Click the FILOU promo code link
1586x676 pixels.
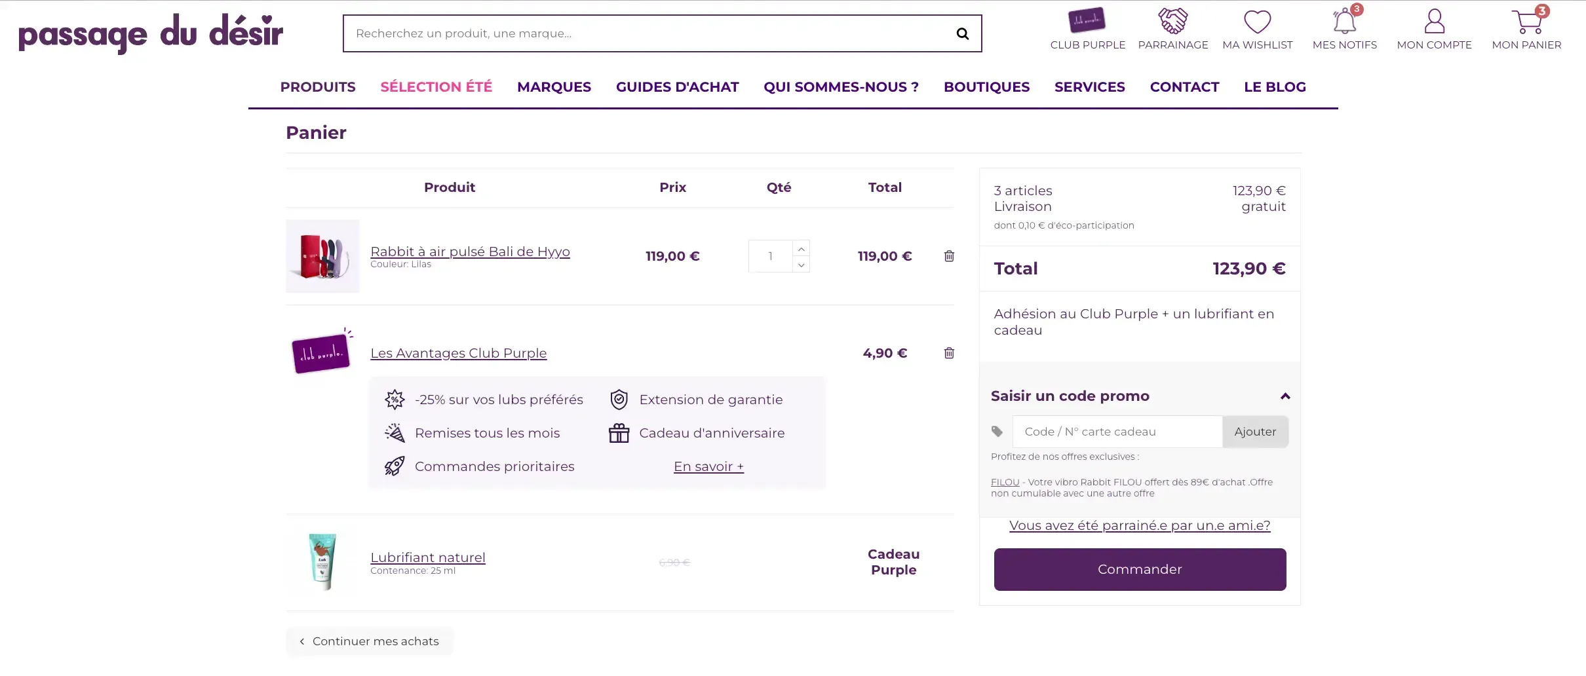coord(1005,482)
